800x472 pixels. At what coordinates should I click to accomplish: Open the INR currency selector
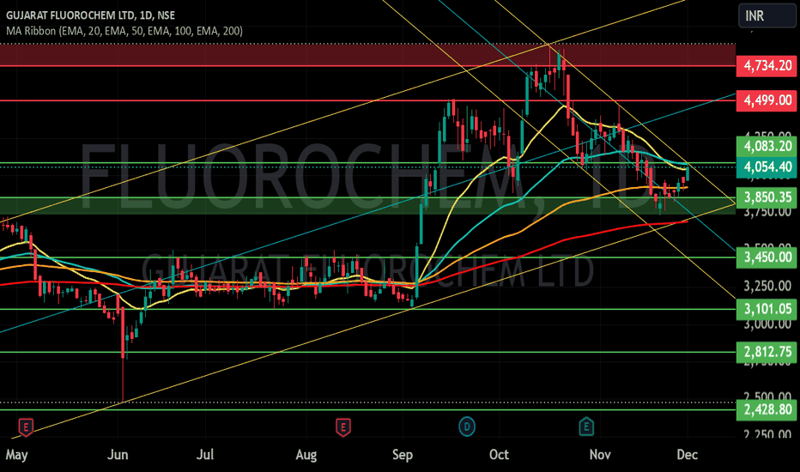coord(767,15)
